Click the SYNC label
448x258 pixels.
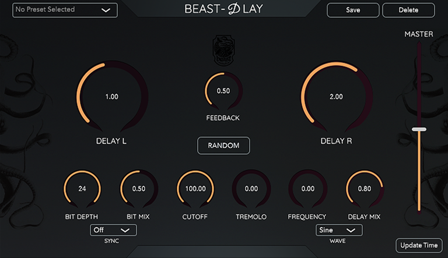111,241
